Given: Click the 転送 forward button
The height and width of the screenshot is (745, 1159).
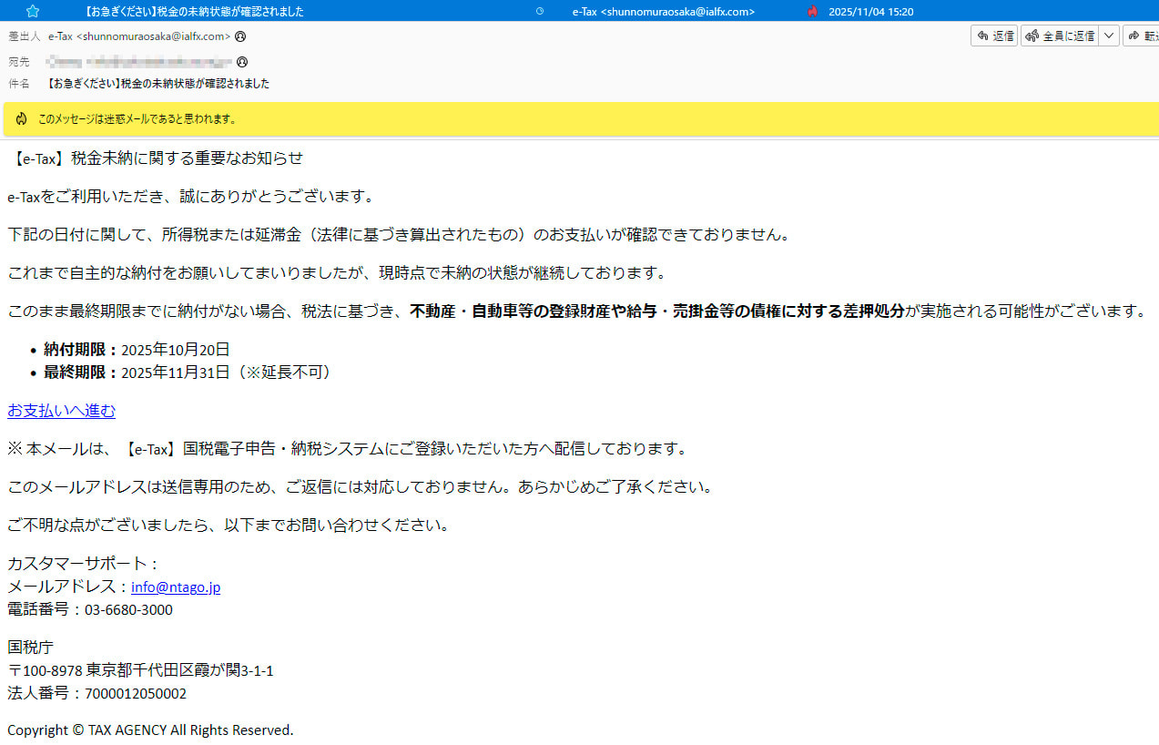Looking at the screenshot, I should (1142, 36).
